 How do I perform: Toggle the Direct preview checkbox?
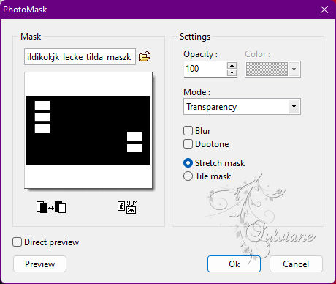click(x=17, y=242)
